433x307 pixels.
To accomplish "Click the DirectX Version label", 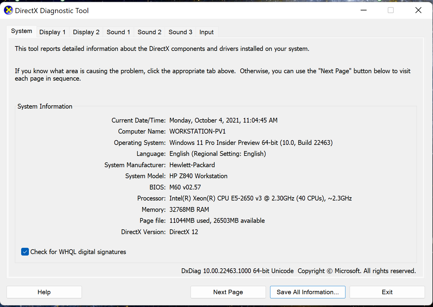I will 143,232.
